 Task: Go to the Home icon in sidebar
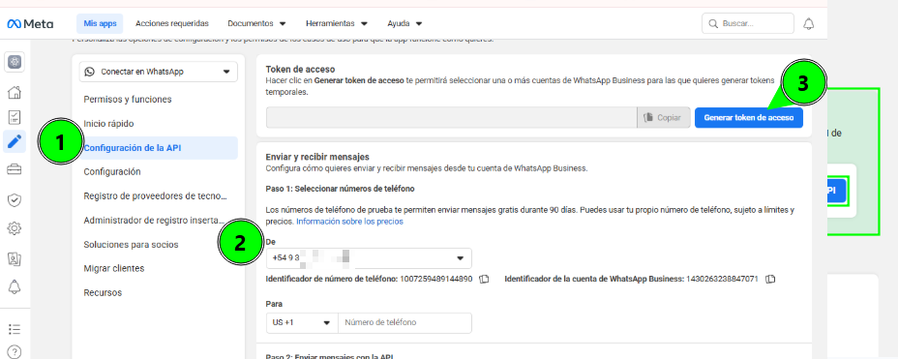pos(15,92)
